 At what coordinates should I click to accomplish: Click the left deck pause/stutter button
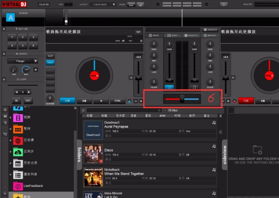pyautogui.click(x=84, y=101)
